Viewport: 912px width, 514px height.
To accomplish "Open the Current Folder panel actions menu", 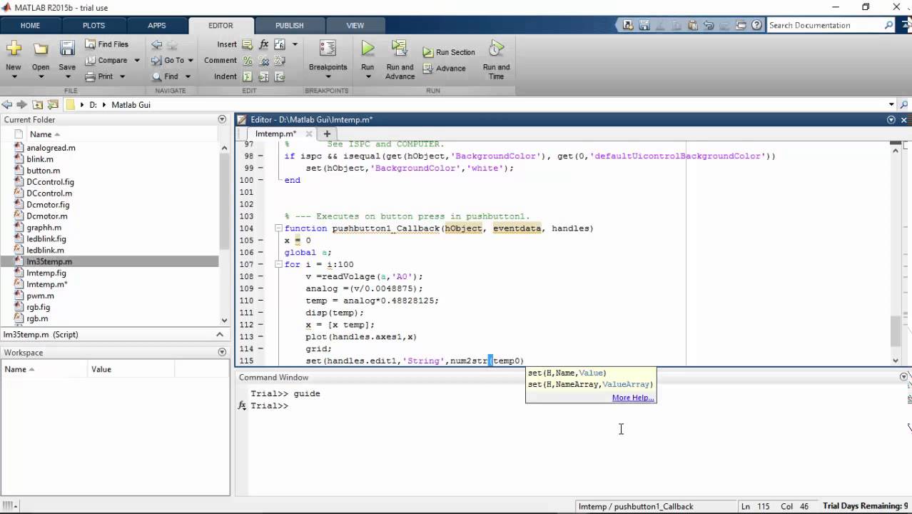I will pyautogui.click(x=222, y=120).
